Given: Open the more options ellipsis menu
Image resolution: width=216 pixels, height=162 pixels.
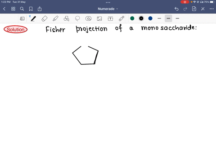Looking at the screenshot, I should coord(211,9).
